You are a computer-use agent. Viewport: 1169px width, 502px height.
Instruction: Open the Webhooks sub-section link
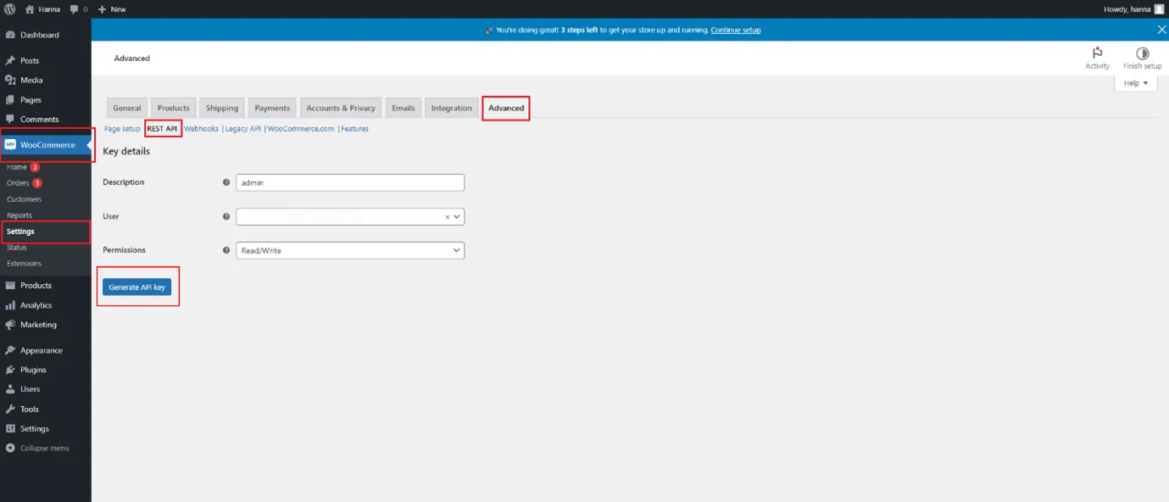tap(201, 129)
